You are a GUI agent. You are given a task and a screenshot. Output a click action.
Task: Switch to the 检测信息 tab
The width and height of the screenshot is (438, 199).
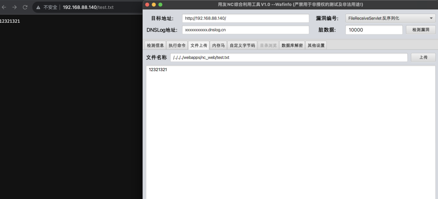(x=155, y=45)
